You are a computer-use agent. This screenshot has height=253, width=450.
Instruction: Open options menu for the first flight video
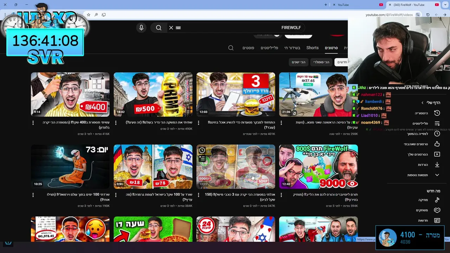point(282,123)
